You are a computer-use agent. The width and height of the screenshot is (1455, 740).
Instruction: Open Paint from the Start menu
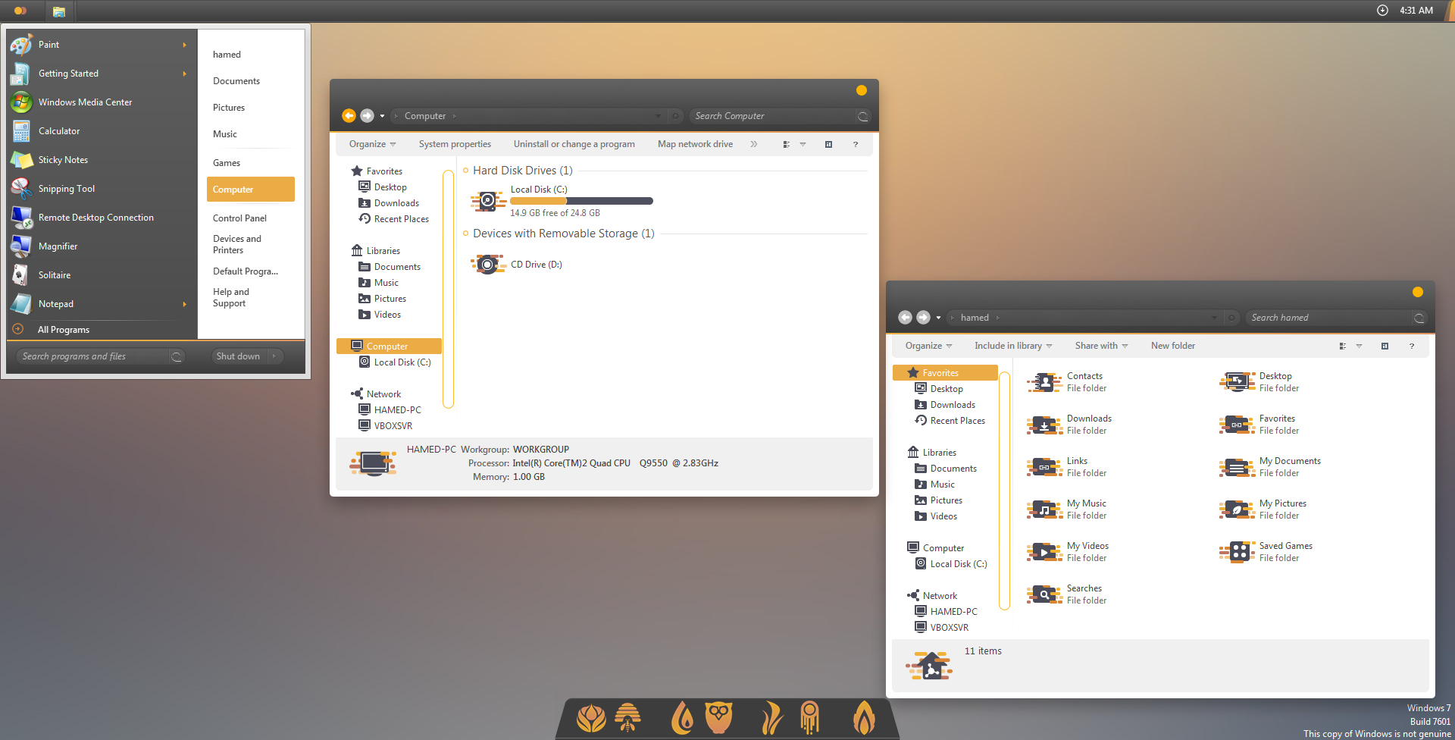48,44
